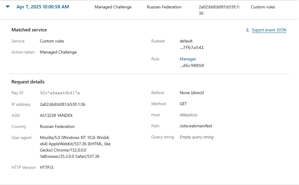Viewport: 299px width, 185px height.
Task: Select the ruleset ID ending 7fb7a541
Action: tap(192, 48)
